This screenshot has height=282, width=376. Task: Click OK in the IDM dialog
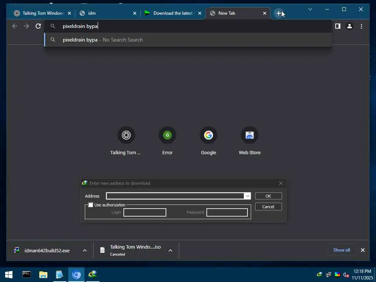pos(268,196)
